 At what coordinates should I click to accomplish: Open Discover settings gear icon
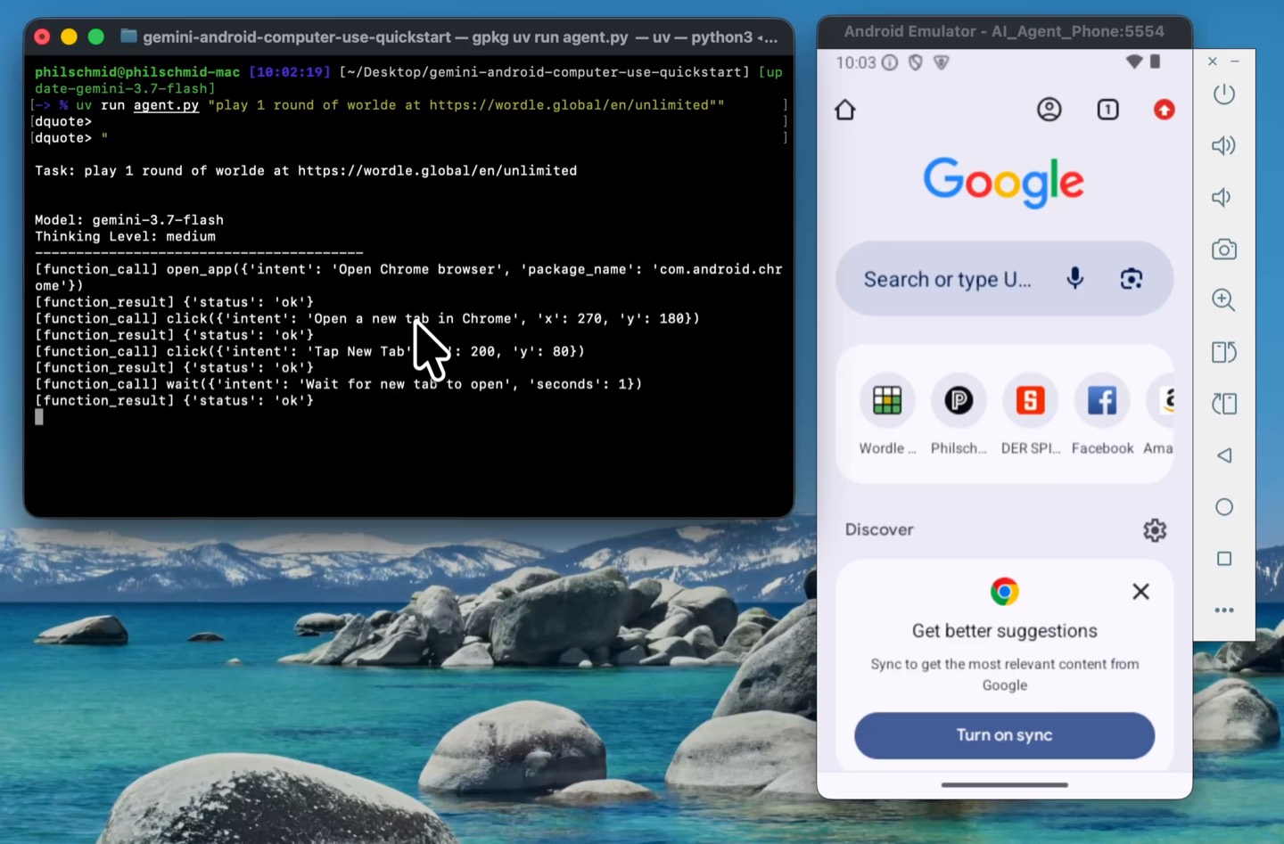tap(1155, 530)
